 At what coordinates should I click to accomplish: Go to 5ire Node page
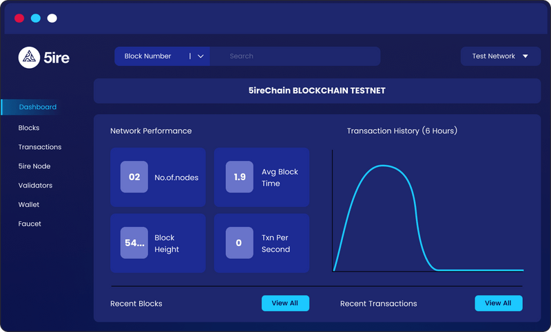click(x=34, y=166)
